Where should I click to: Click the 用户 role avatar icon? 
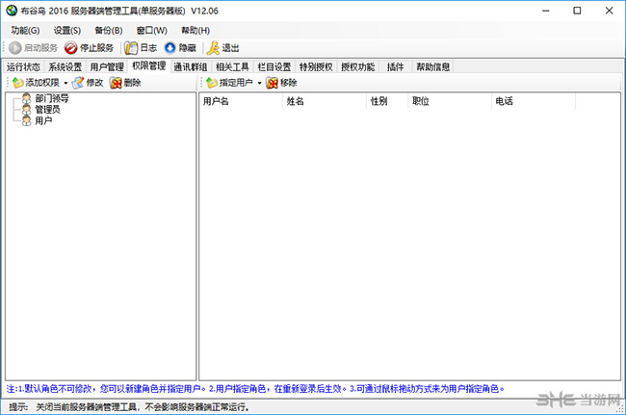(26, 120)
